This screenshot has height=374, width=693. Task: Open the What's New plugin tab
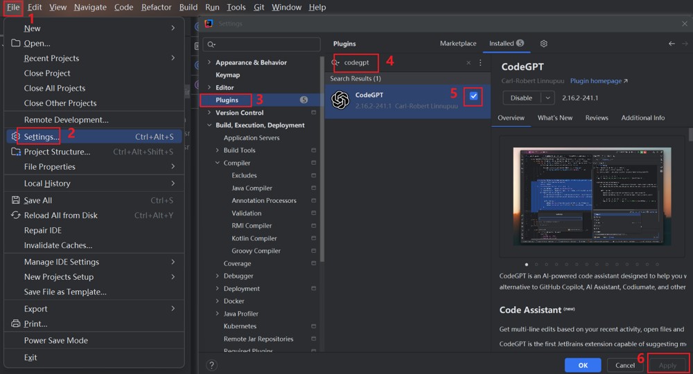coord(554,118)
